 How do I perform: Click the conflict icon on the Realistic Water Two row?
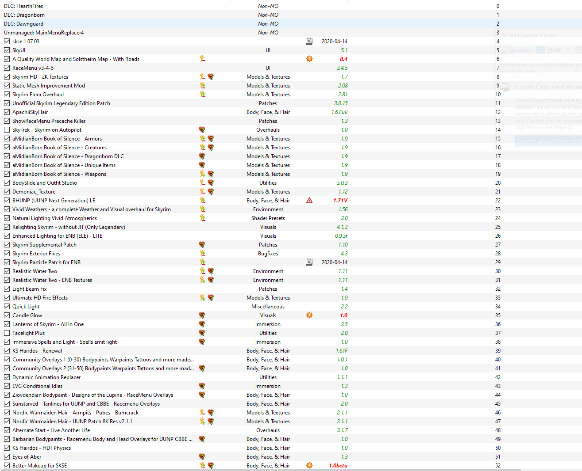(202, 271)
